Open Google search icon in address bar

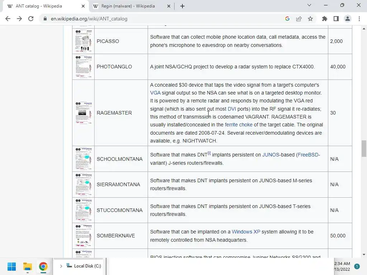[x=287, y=19]
